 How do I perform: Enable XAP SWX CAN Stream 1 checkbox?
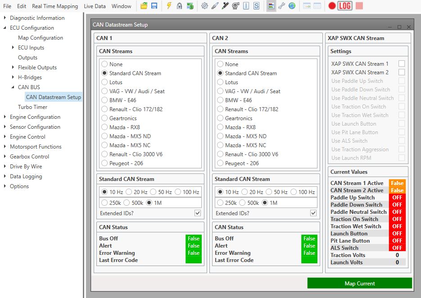tap(401, 63)
